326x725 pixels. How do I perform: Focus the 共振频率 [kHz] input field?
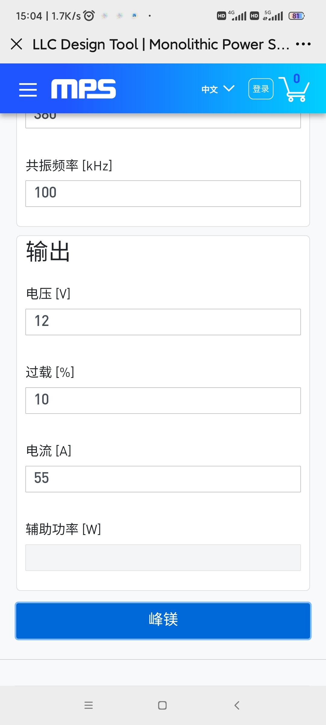tap(163, 194)
